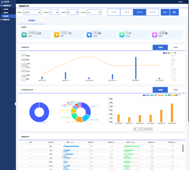Click the tallest blue bar in trend chart

[136, 68]
